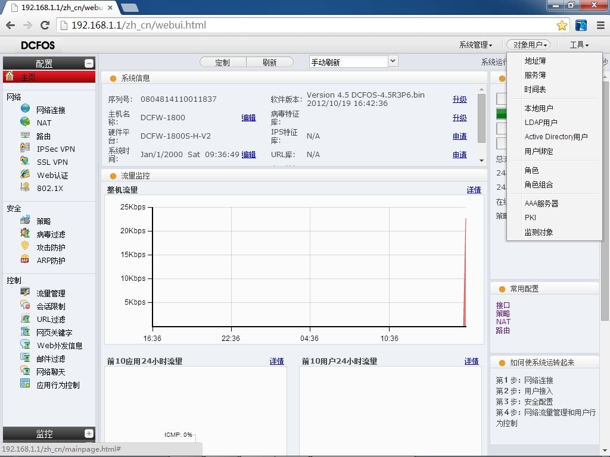Click 编辑 link next to 主机名称
The width and height of the screenshot is (610, 457).
pos(248,118)
